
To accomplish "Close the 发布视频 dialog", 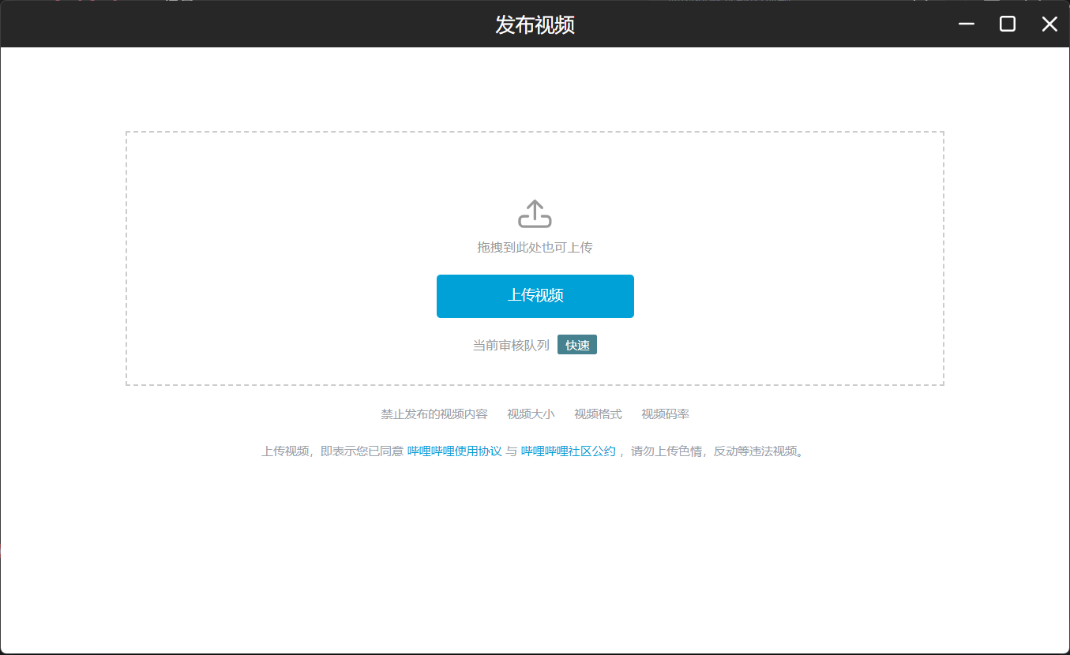I will (1049, 24).
